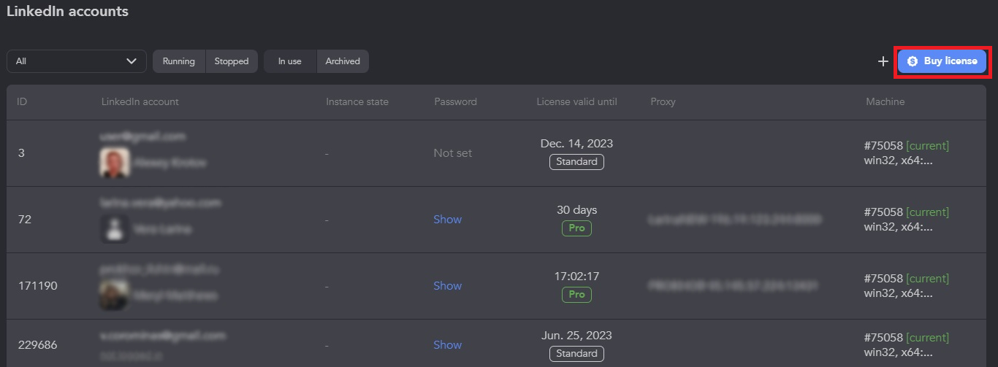
Task: Open the All filter dropdown
Action: 77,61
